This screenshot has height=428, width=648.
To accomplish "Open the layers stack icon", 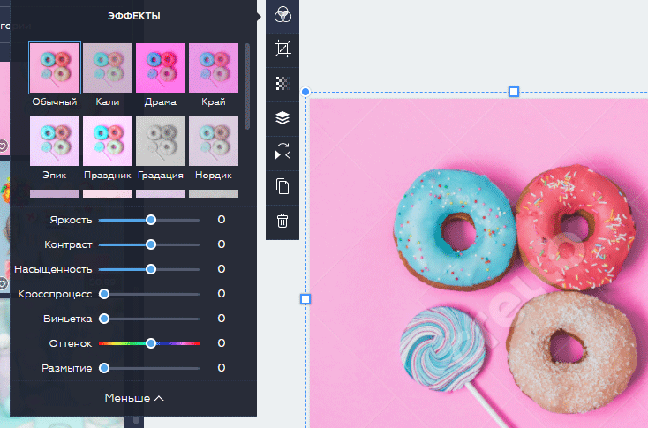I will click(x=283, y=117).
